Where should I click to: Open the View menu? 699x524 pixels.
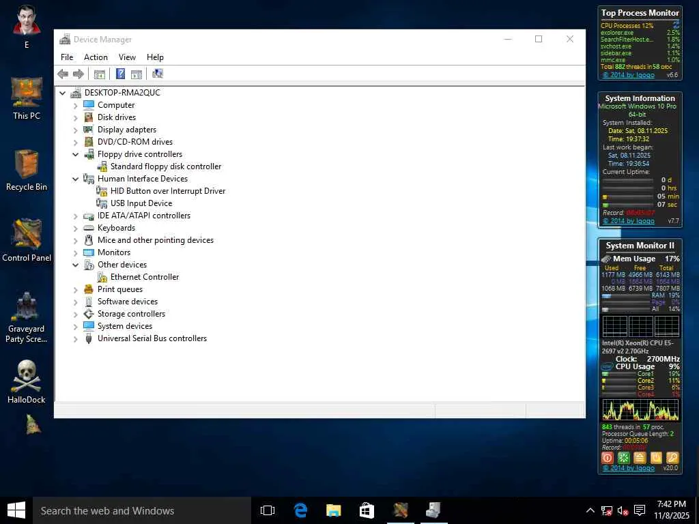[x=127, y=57]
